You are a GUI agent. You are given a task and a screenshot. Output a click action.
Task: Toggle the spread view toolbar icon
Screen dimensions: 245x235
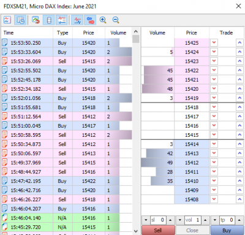[x=62, y=20]
